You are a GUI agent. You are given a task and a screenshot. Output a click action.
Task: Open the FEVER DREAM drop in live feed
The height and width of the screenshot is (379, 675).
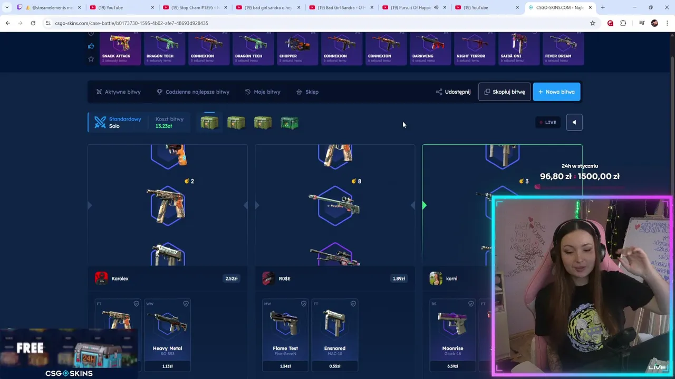click(563, 48)
